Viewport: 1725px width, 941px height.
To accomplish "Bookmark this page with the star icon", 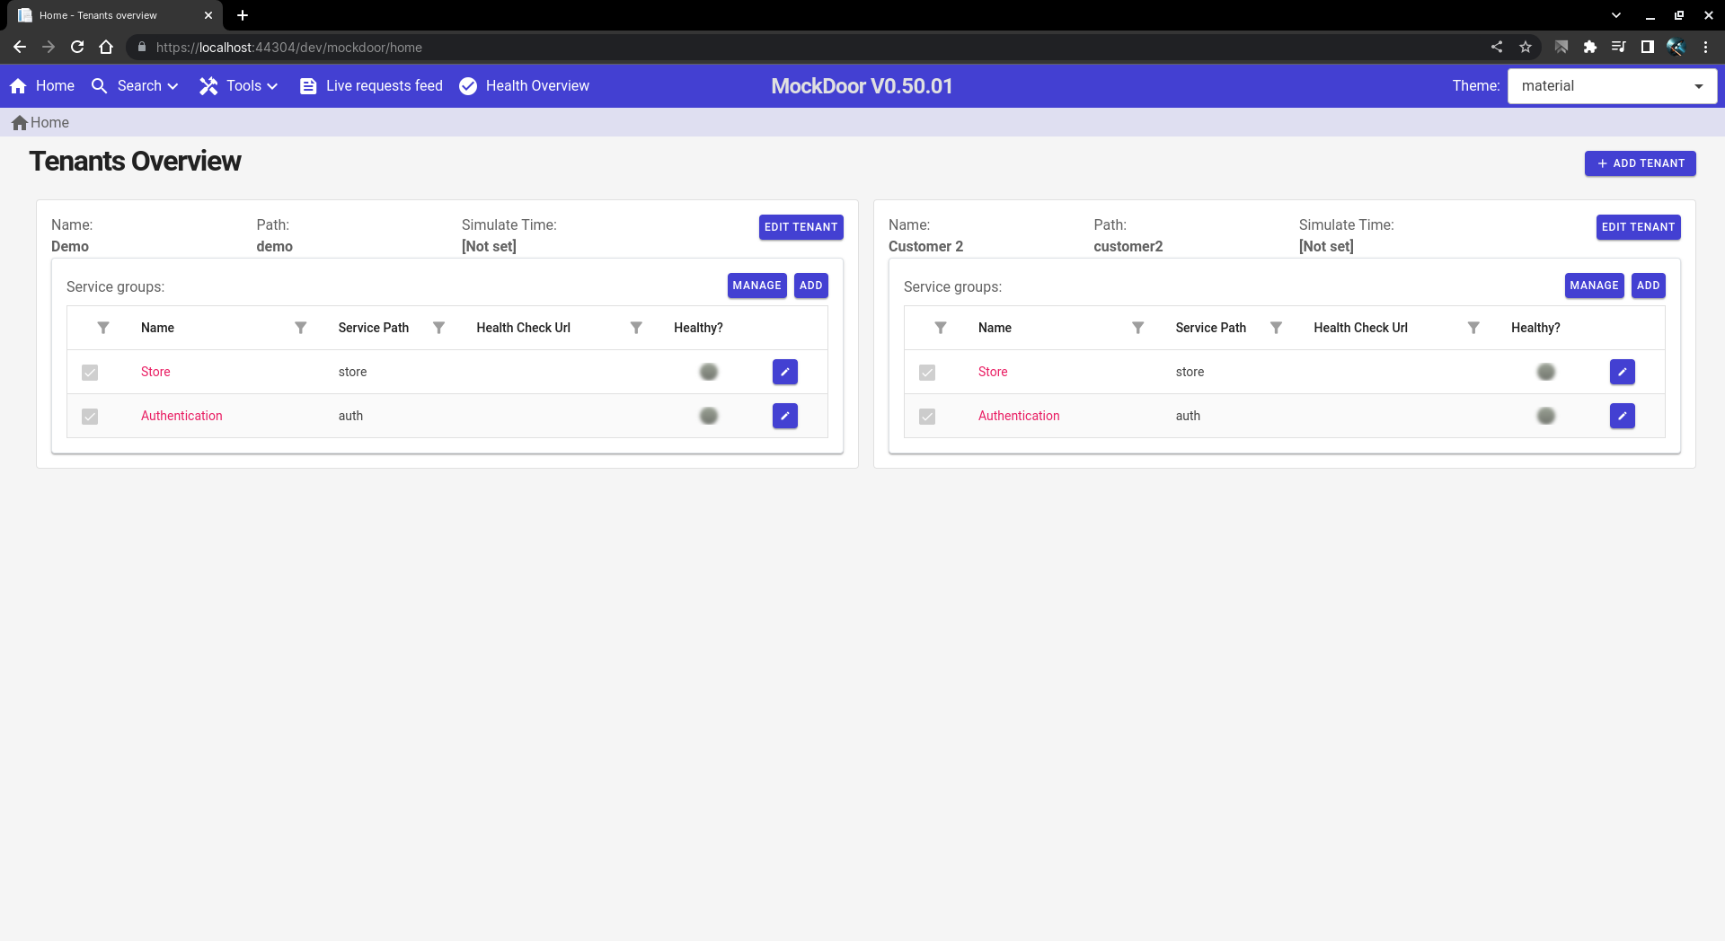I will (x=1526, y=47).
